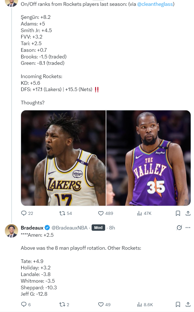Retweet the Amen +2.5 reply
The height and width of the screenshot is (312, 194).
click(x=62, y=305)
